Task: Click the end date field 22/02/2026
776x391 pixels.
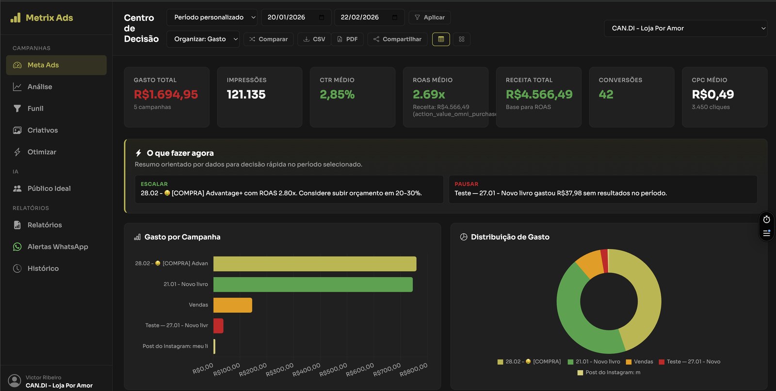Action: click(370, 17)
